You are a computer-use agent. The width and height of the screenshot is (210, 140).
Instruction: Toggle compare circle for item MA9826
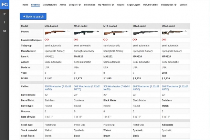pyautogui.click(x=77, y=40)
